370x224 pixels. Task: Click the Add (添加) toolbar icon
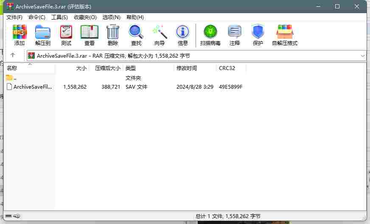(20, 35)
